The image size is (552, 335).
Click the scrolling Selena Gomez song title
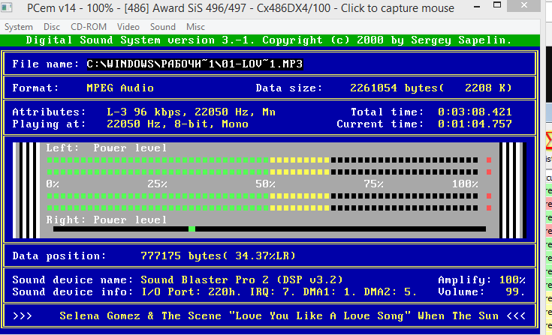(279, 316)
